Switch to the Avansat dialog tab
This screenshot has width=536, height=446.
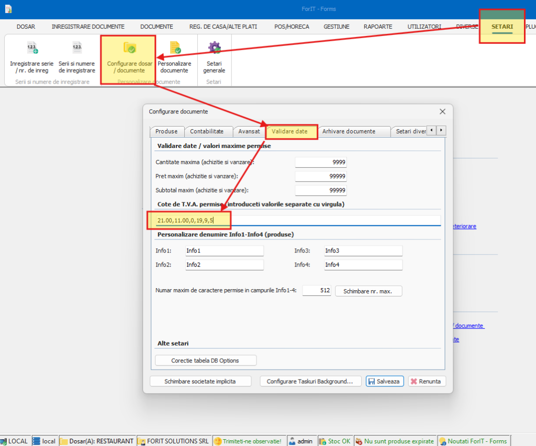click(x=249, y=131)
